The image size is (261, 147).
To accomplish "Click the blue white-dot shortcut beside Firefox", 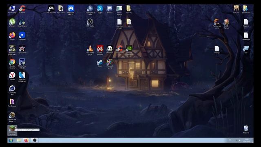I will point(22,36).
